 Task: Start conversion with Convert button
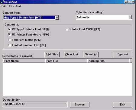[122, 54]
